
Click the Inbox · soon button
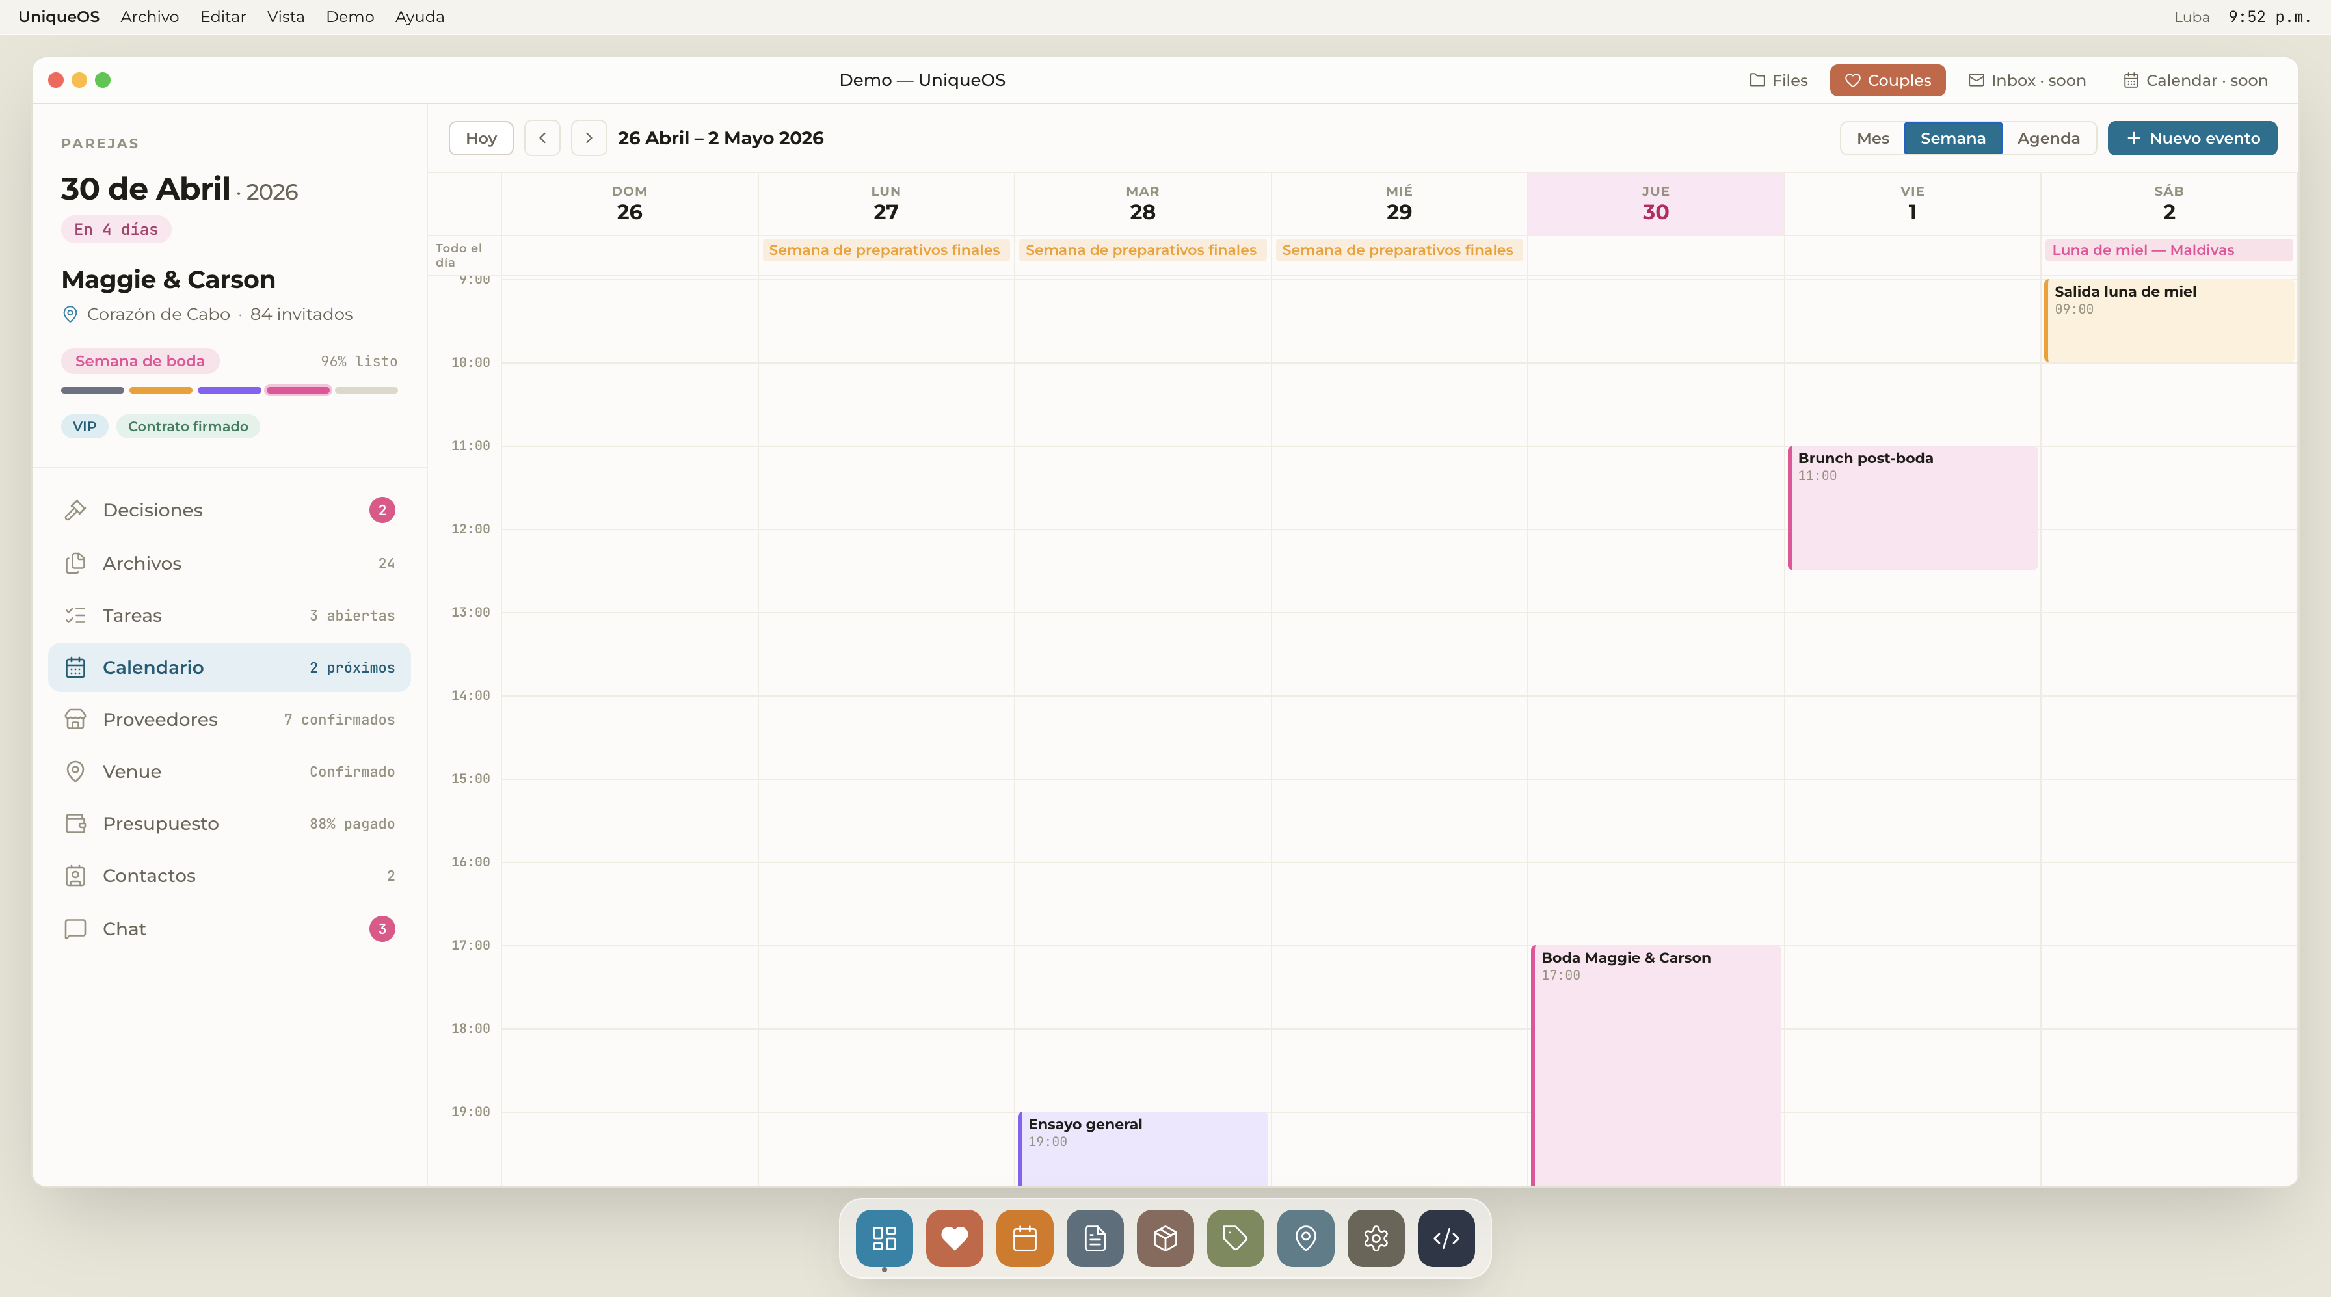[2027, 79]
